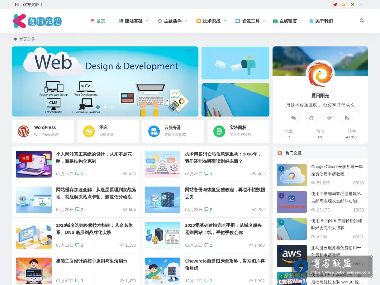This screenshot has height=285, width=380.
Task: Open article 网站缓存加速全解
Action: pyautogui.click(x=96, y=193)
